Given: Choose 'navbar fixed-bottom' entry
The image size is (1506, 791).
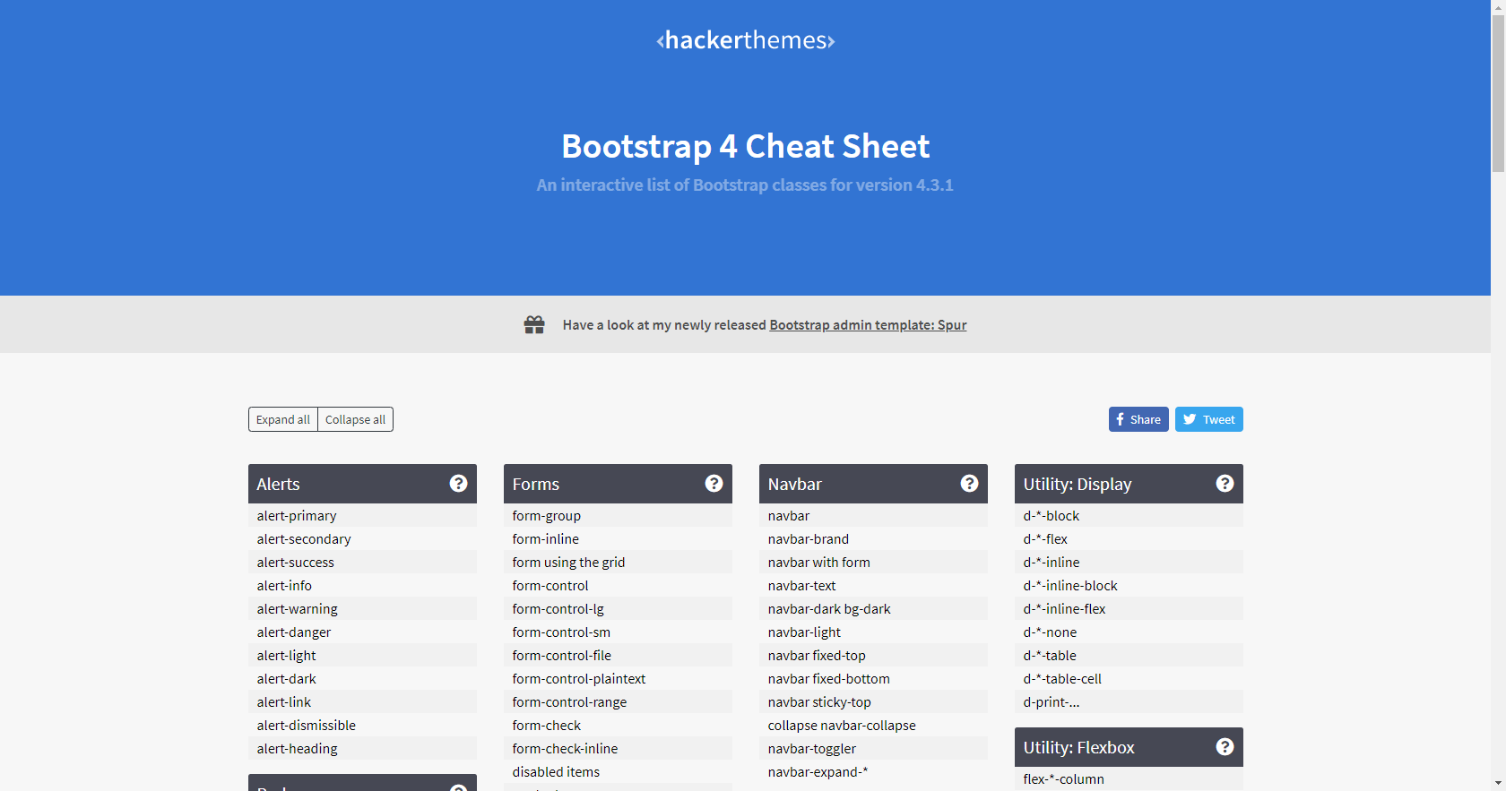Looking at the screenshot, I should pyautogui.click(x=873, y=678).
